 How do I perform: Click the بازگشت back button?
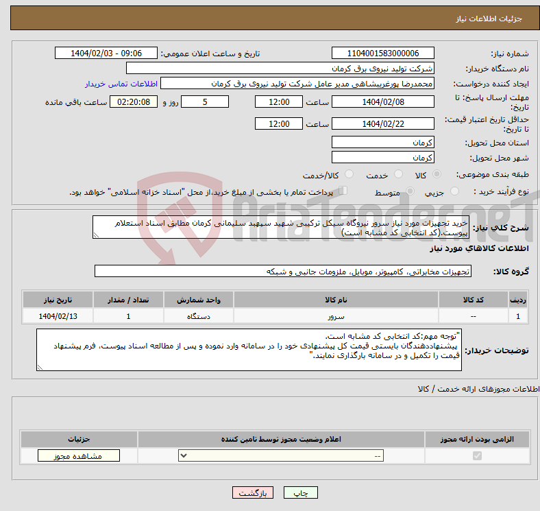click(253, 493)
